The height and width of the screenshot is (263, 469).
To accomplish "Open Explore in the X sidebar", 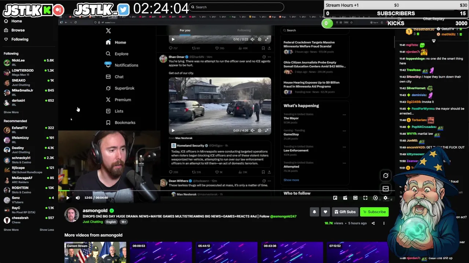I will click(117, 54).
